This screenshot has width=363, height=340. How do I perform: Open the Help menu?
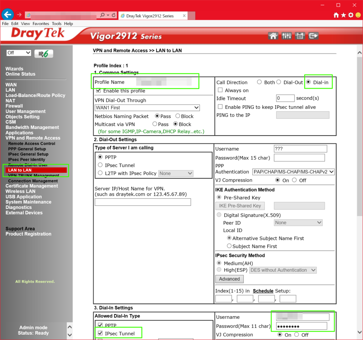coord(68,24)
